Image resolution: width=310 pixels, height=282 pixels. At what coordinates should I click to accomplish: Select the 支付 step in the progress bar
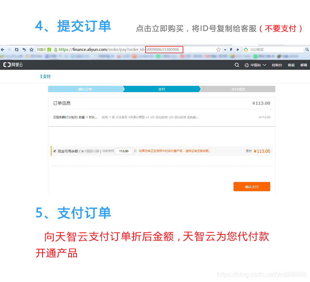click(162, 89)
